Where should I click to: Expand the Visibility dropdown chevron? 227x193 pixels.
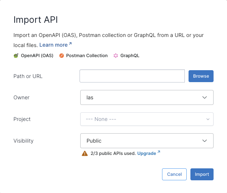tap(205, 141)
